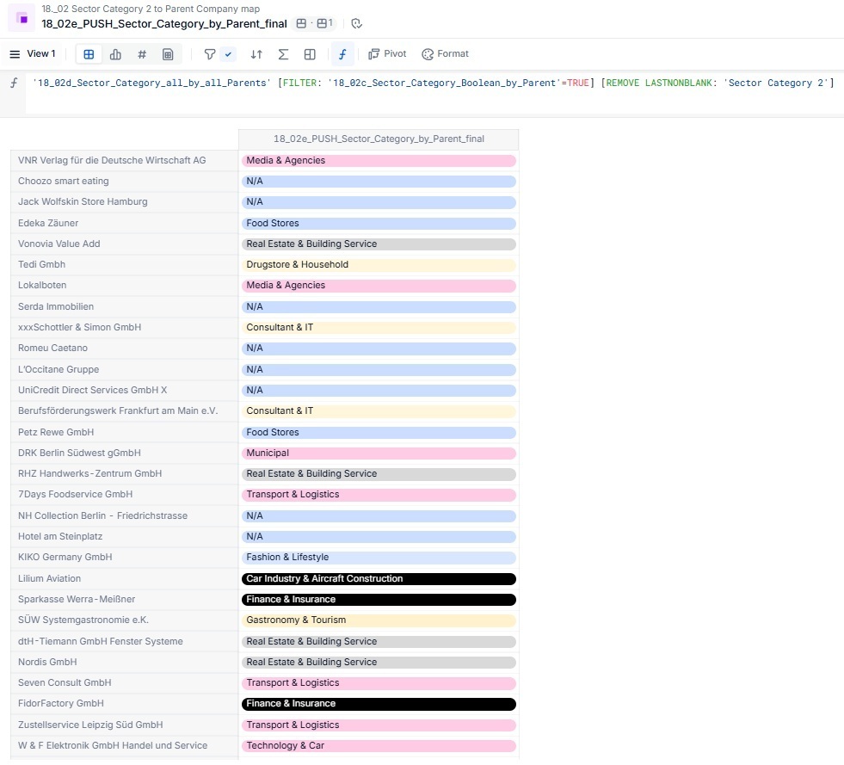Open the dimensions grid badge next to the title
The image size is (844, 765).
pyautogui.click(x=301, y=24)
